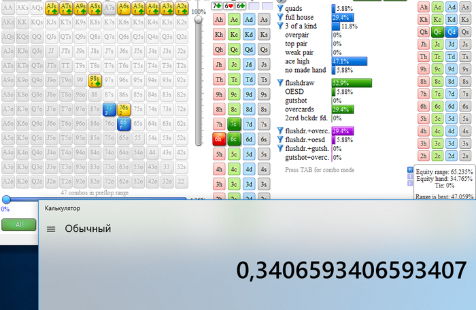Deselect the blue Qd in the far-right card grid

click(x=452, y=32)
